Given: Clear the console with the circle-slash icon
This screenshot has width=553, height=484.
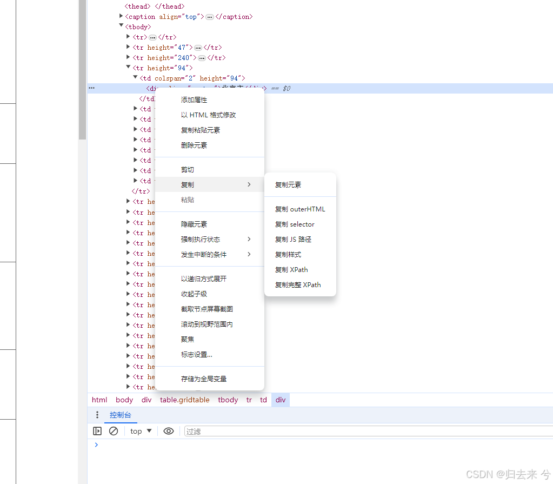Looking at the screenshot, I should click(x=113, y=431).
